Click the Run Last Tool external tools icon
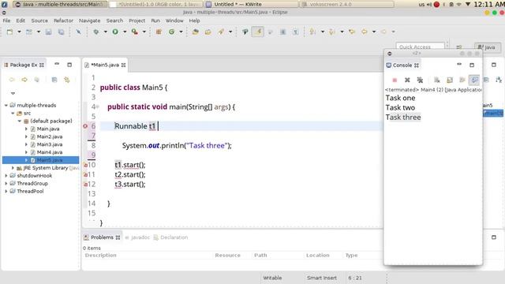This screenshot has height=284, width=505. click(x=135, y=32)
